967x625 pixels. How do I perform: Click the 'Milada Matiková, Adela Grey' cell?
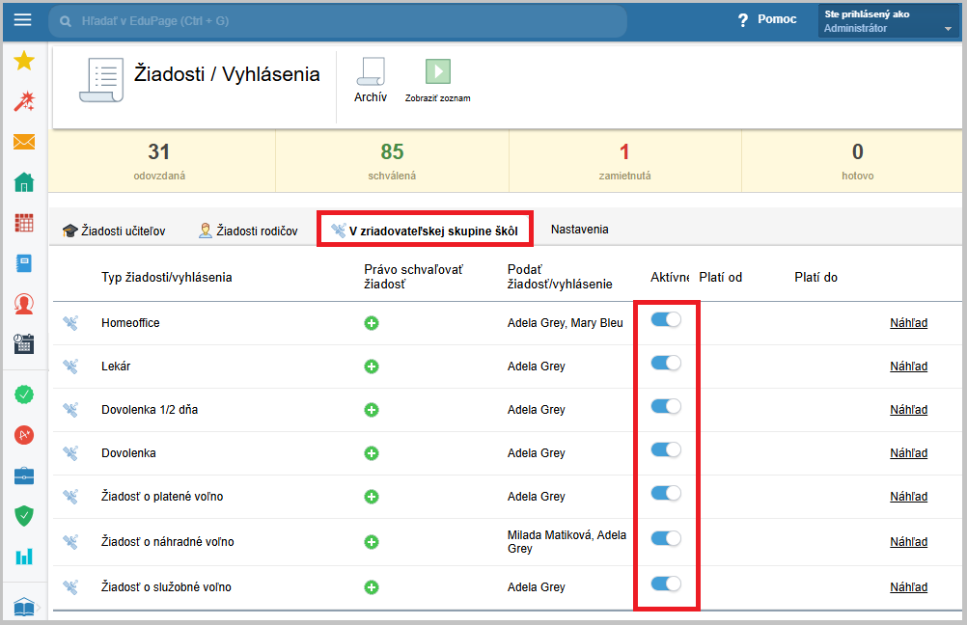[566, 542]
